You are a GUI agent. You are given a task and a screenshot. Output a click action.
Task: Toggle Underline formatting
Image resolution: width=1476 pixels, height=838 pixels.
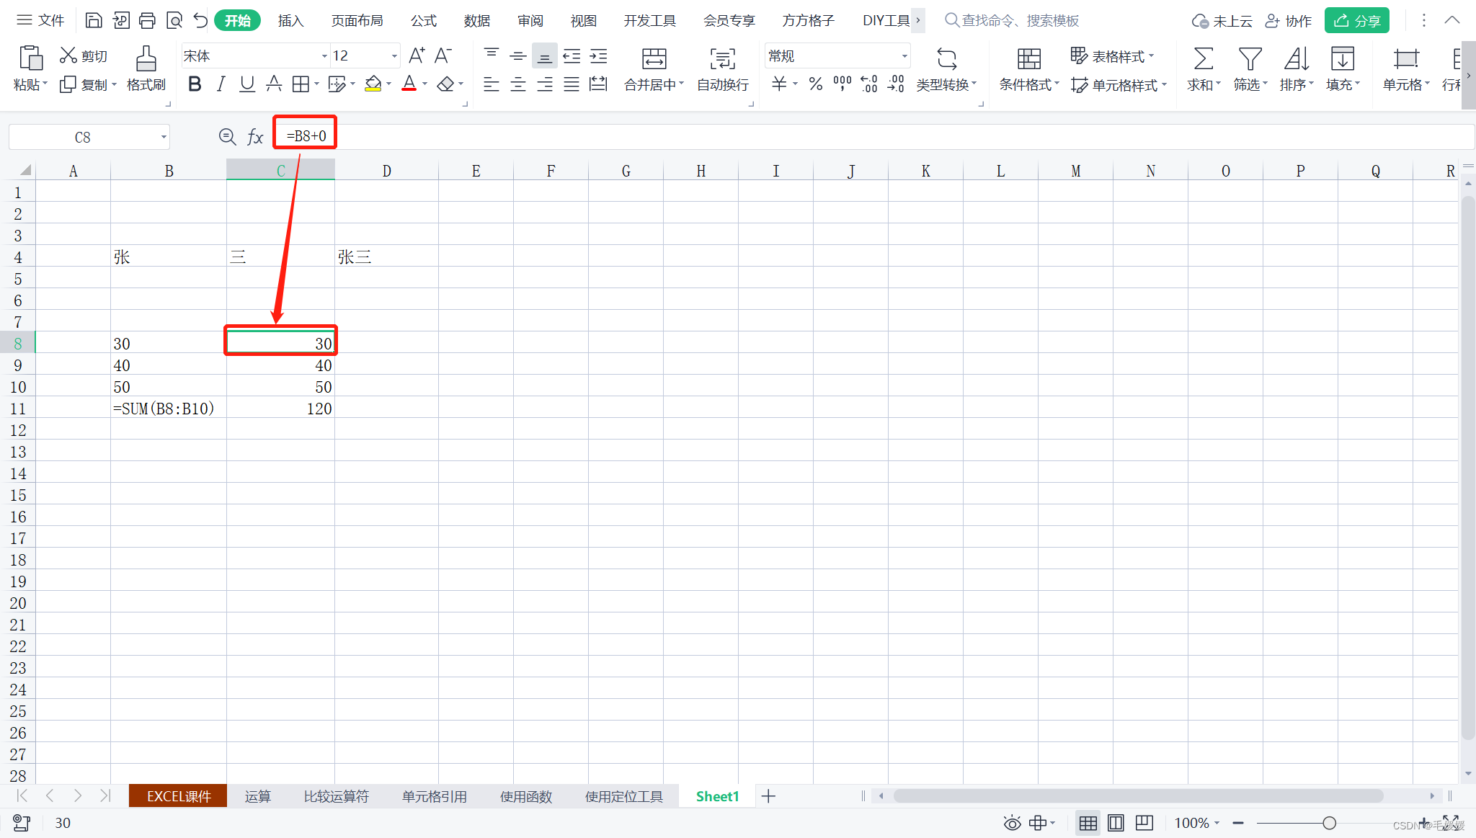(x=247, y=84)
